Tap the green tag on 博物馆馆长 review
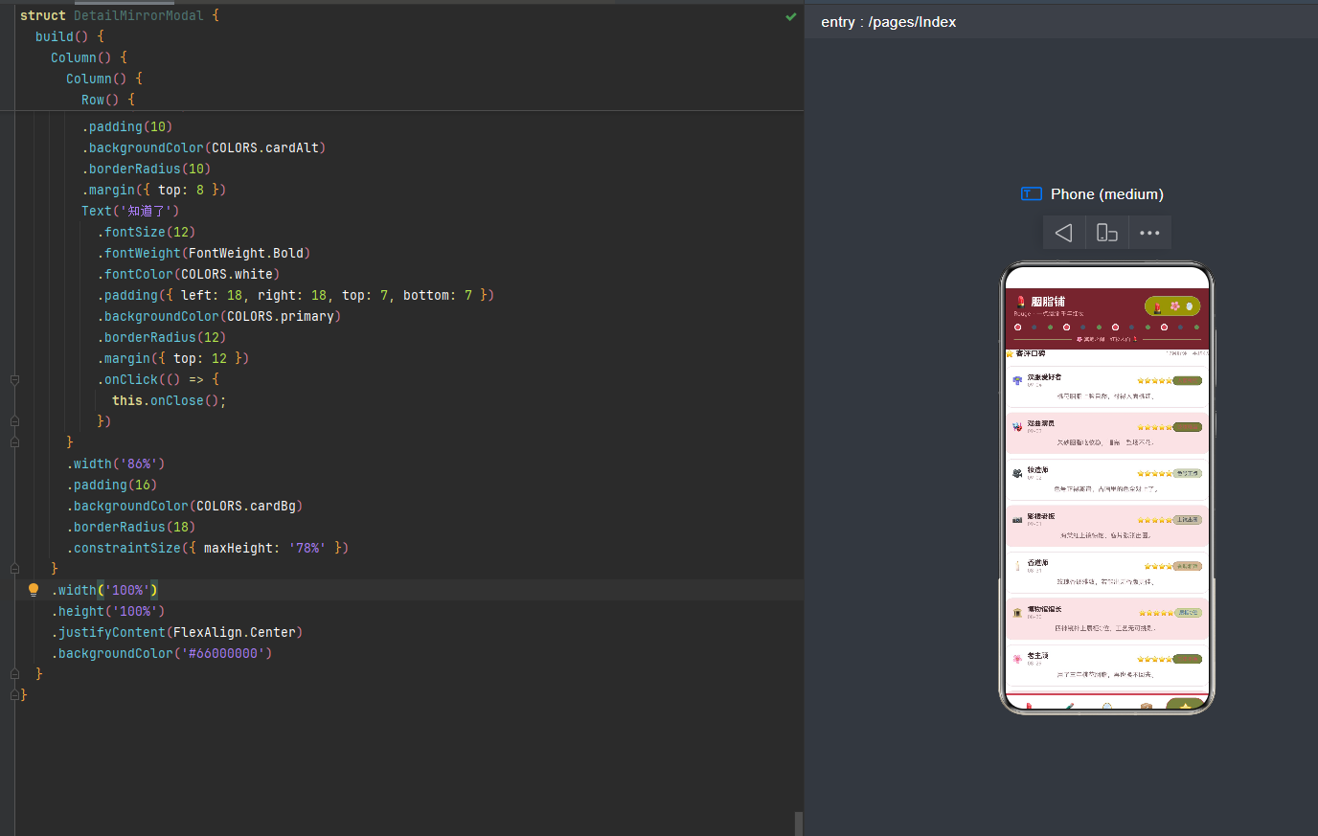The width and height of the screenshot is (1318, 836). (x=1188, y=612)
